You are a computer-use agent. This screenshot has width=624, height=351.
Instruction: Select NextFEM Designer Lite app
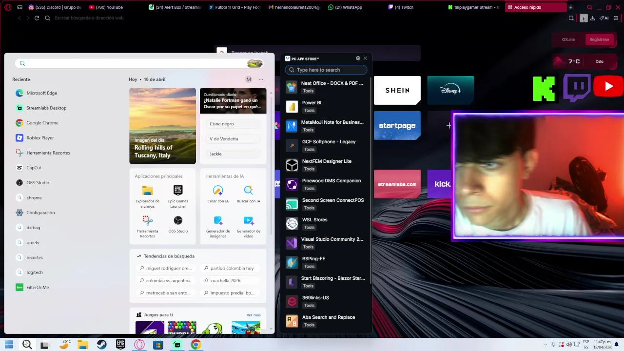326,165
